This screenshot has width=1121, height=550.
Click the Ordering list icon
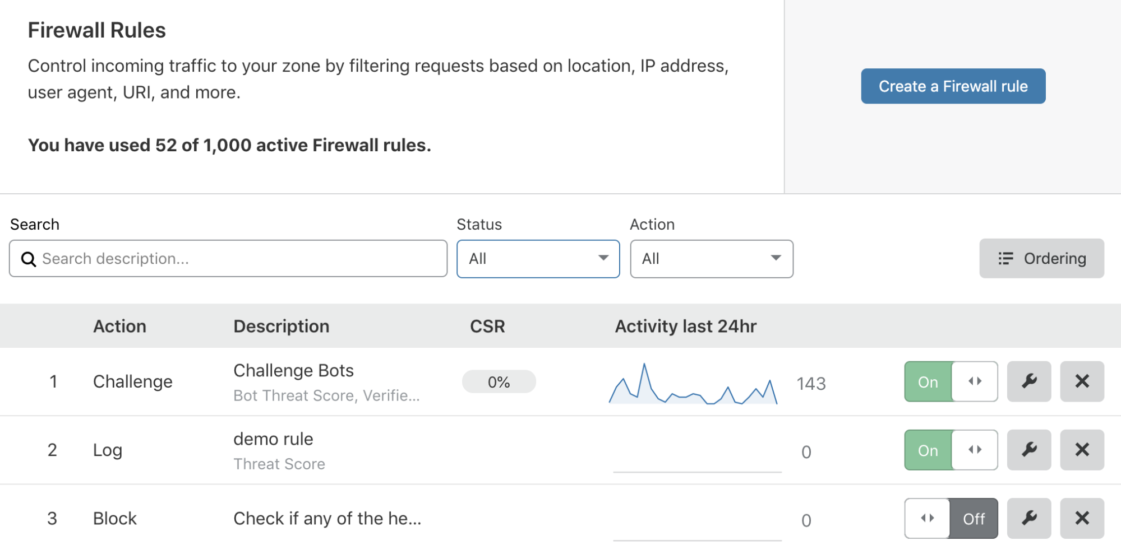(x=1005, y=258)
